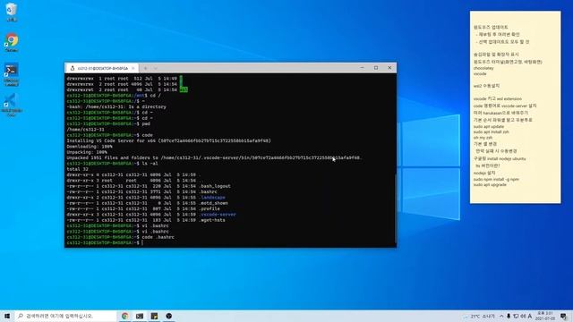Viewport: 573px width, 322px height.
Task: Click the taskbar search box
Action: 65,316
